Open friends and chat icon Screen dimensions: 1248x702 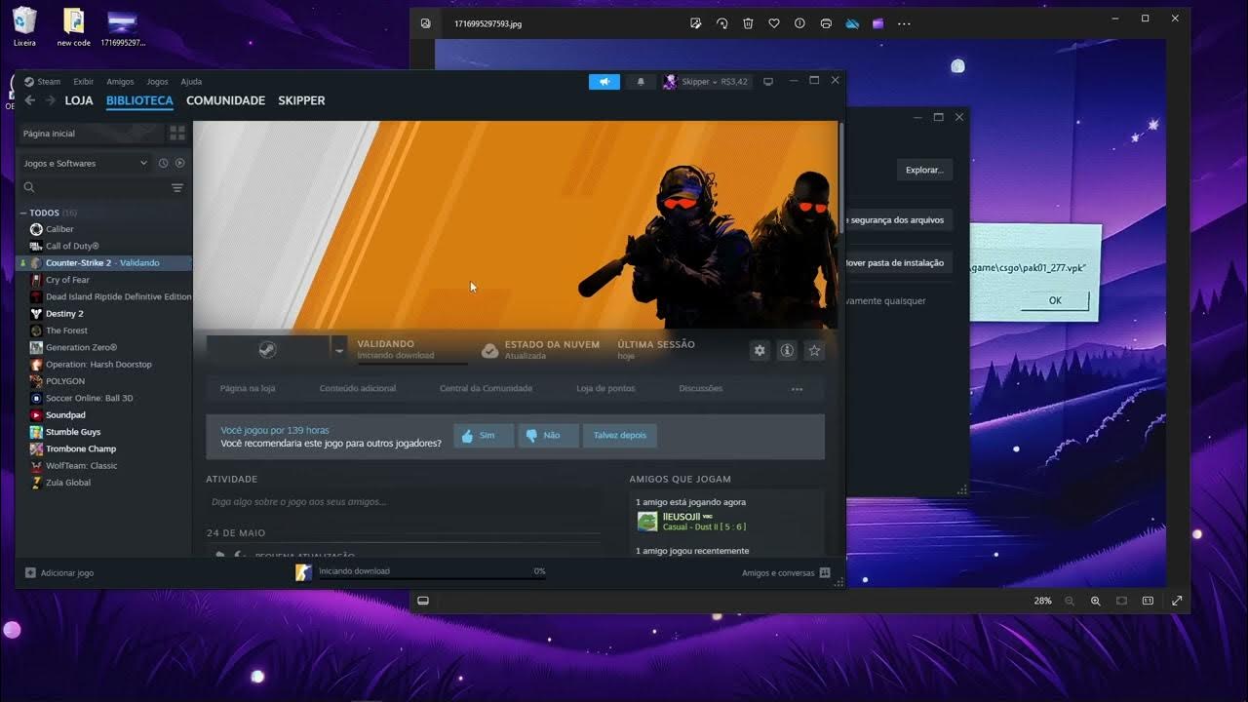(825, 572)
